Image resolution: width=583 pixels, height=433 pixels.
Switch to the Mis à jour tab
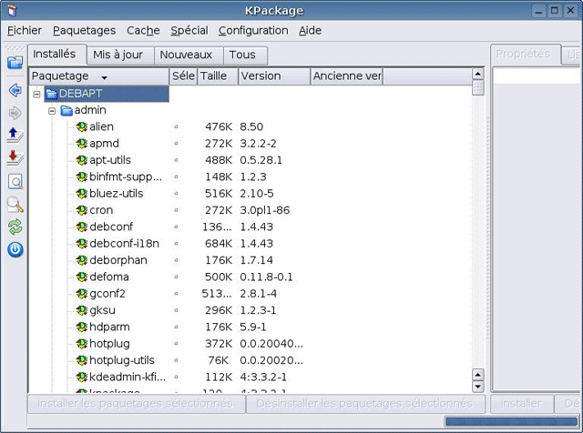pos(120,55)
